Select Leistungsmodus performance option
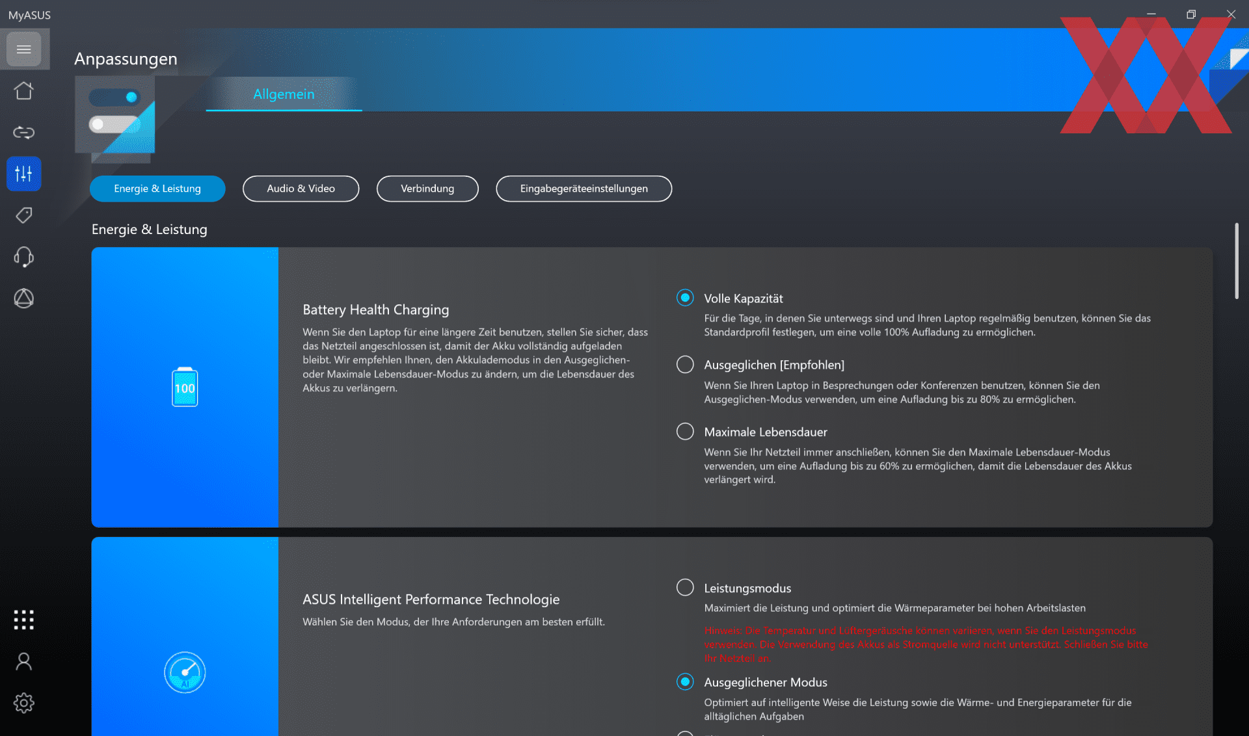 tap(685, 587)
